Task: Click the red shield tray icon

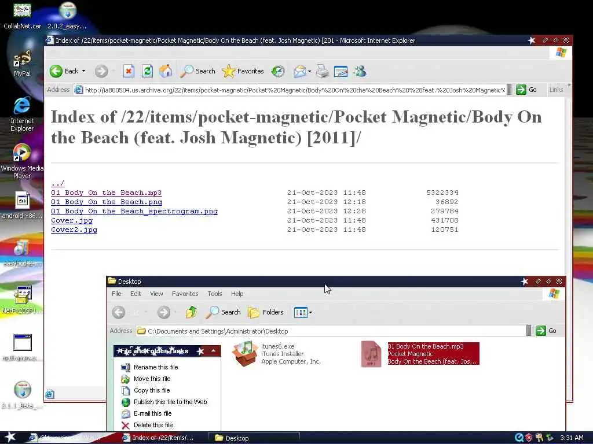Action: (529, 438)
